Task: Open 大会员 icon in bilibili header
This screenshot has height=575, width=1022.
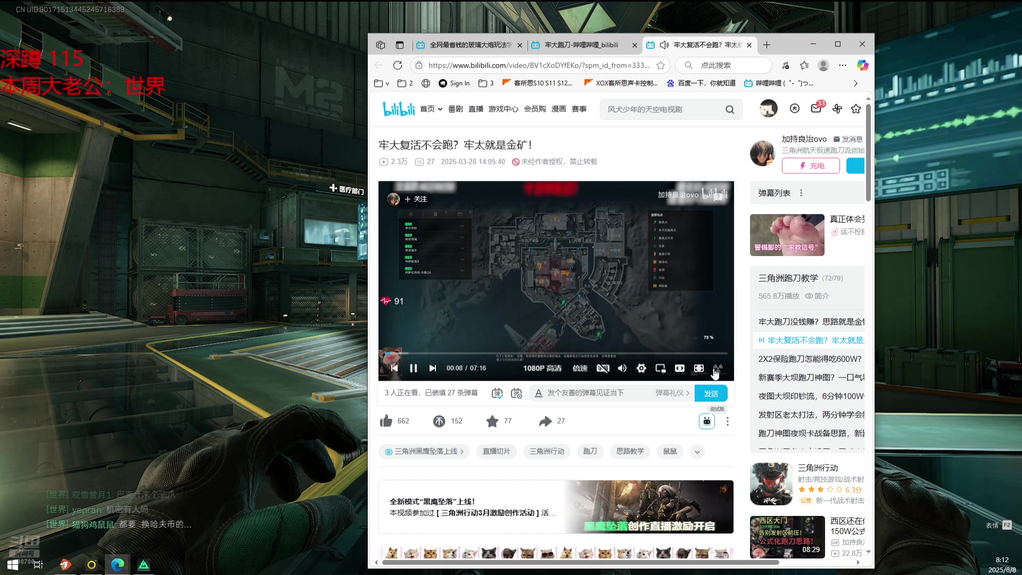Action: 795,109
